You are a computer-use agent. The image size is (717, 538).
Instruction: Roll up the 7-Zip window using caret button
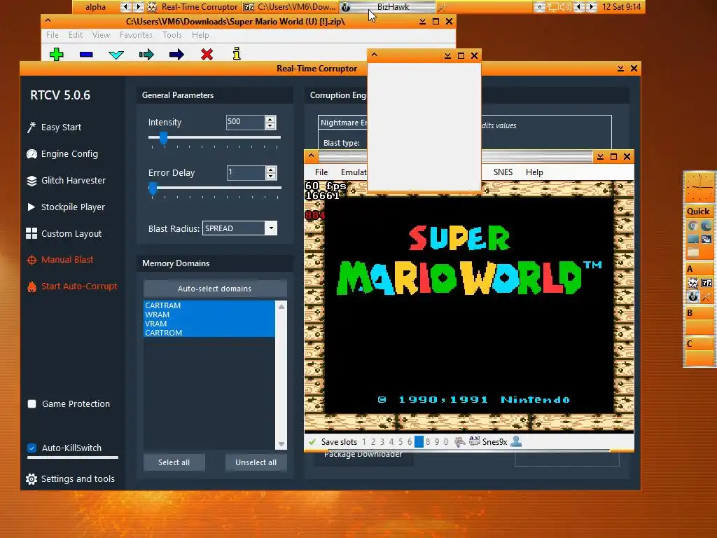click(48, 21)
